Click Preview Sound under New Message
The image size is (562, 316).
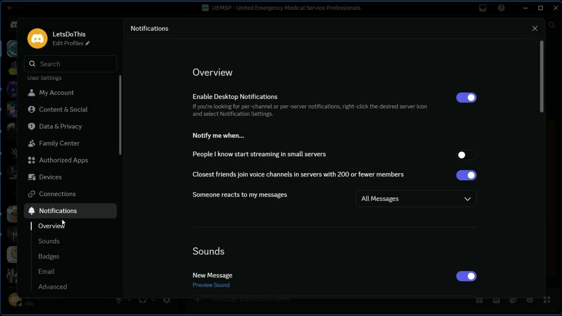pos(211,285)
